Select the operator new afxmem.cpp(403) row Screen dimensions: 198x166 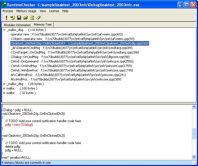click(67, 34)
